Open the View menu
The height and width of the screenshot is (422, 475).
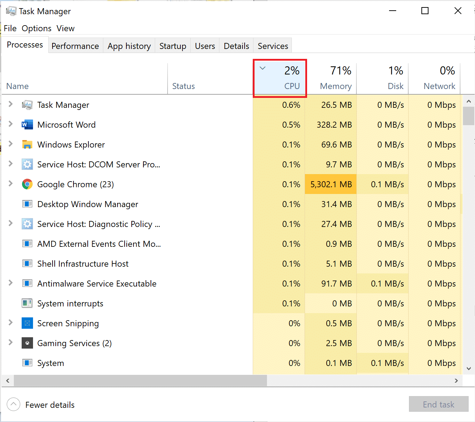(65, 28)
